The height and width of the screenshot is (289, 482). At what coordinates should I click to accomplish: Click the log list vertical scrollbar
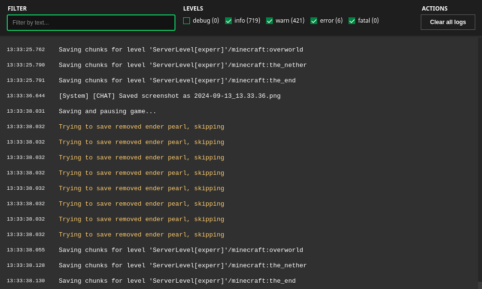[x=480, y=159]
